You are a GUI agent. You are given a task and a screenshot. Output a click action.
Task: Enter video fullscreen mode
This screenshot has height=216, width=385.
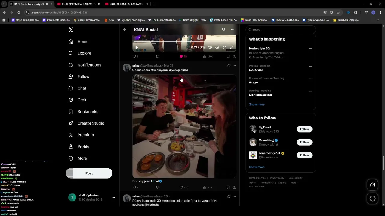point(232,47)
